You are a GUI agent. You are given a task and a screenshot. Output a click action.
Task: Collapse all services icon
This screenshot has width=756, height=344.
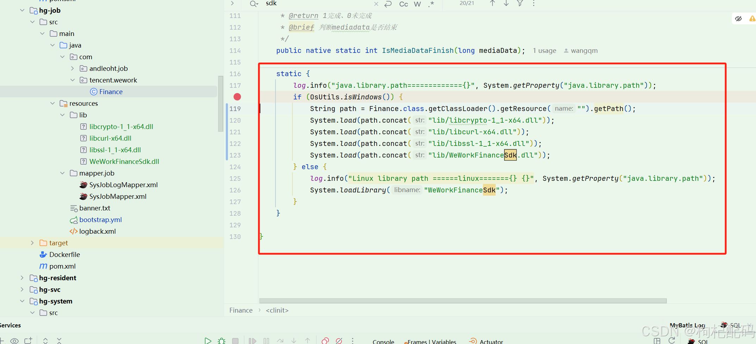[59, 340]
